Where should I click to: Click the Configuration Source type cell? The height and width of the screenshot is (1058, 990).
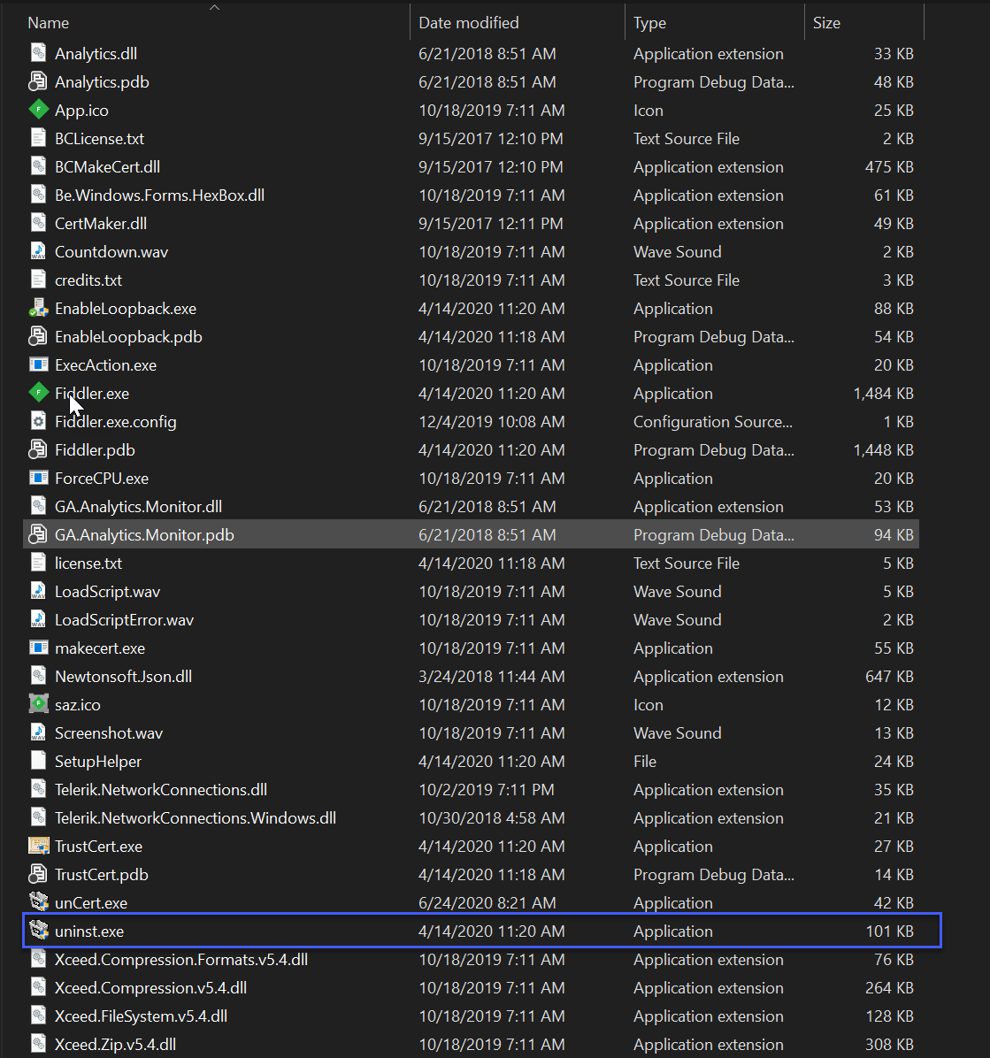click(x=713, y=422)
